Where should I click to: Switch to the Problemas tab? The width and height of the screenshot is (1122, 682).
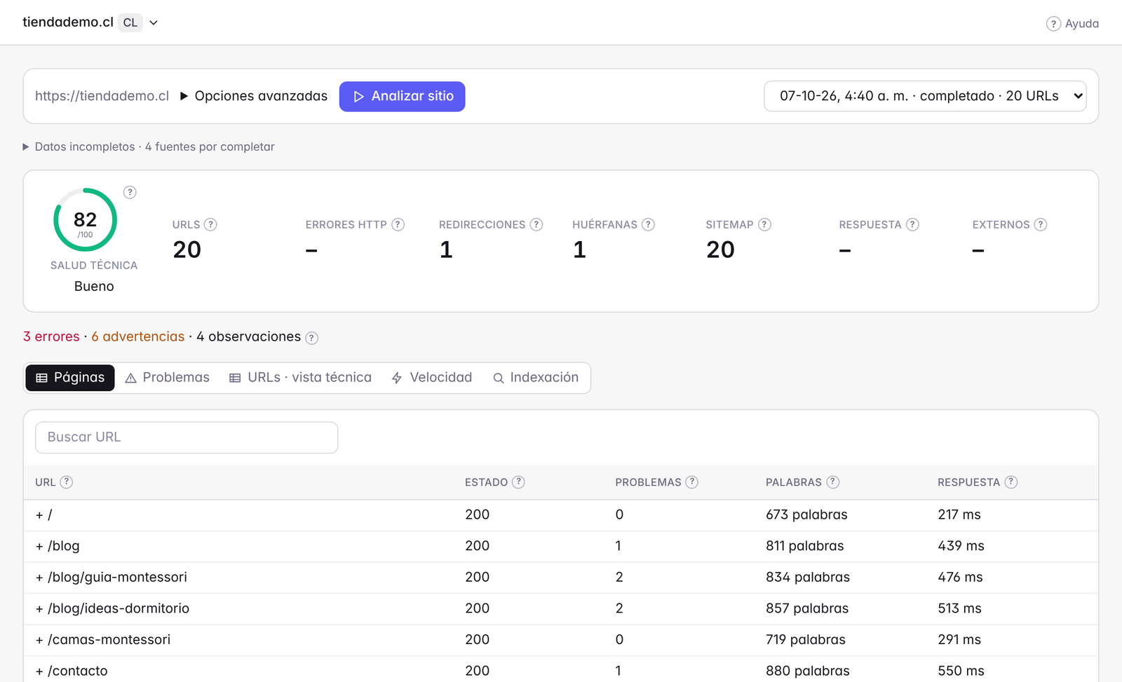(167, 378)
